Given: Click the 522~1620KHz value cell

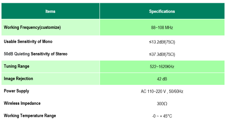Looking at the screenshot, I should tap(162, 67).
